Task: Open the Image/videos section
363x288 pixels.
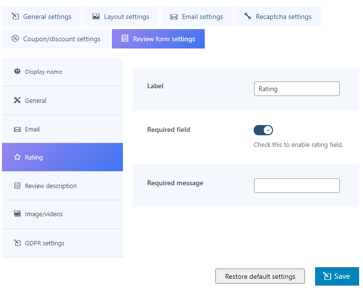Action: 62,214
